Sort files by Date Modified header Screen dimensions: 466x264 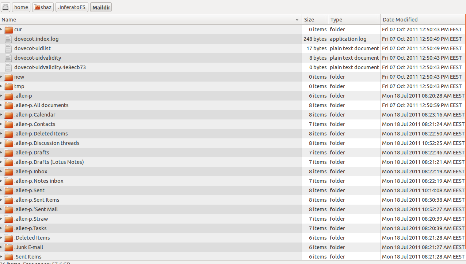[x=400, y=20]
